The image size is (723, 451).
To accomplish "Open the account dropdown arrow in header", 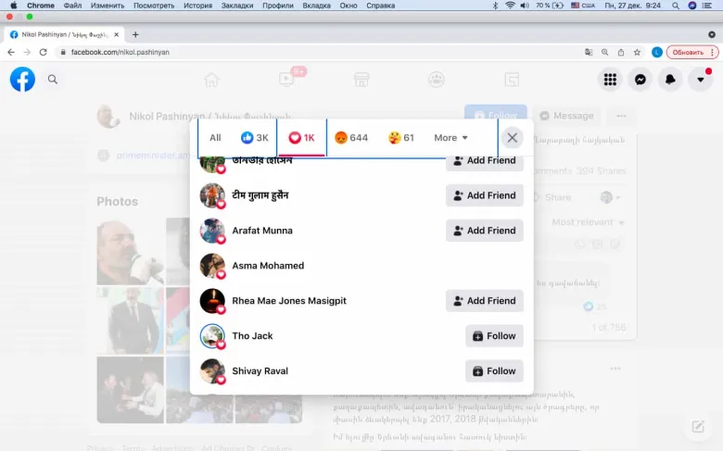I will tap(699, 80).
